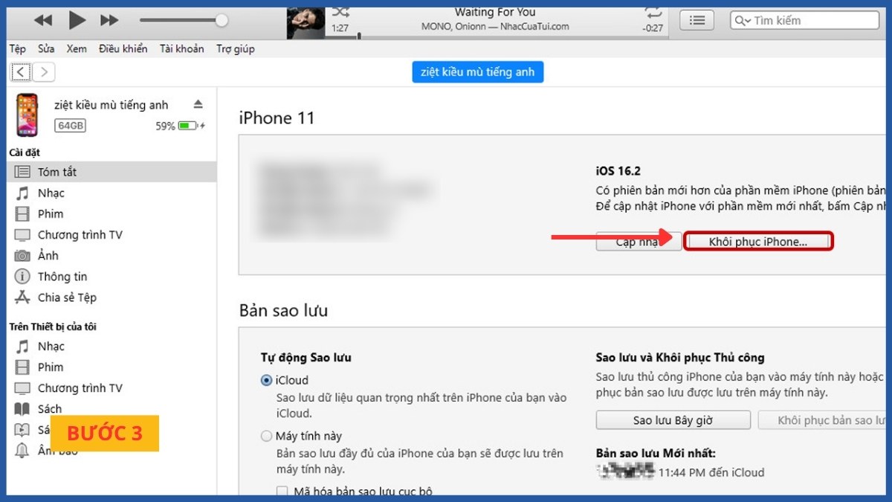Click the Bản sao lưu Mới nhất label

coord(656,454)
